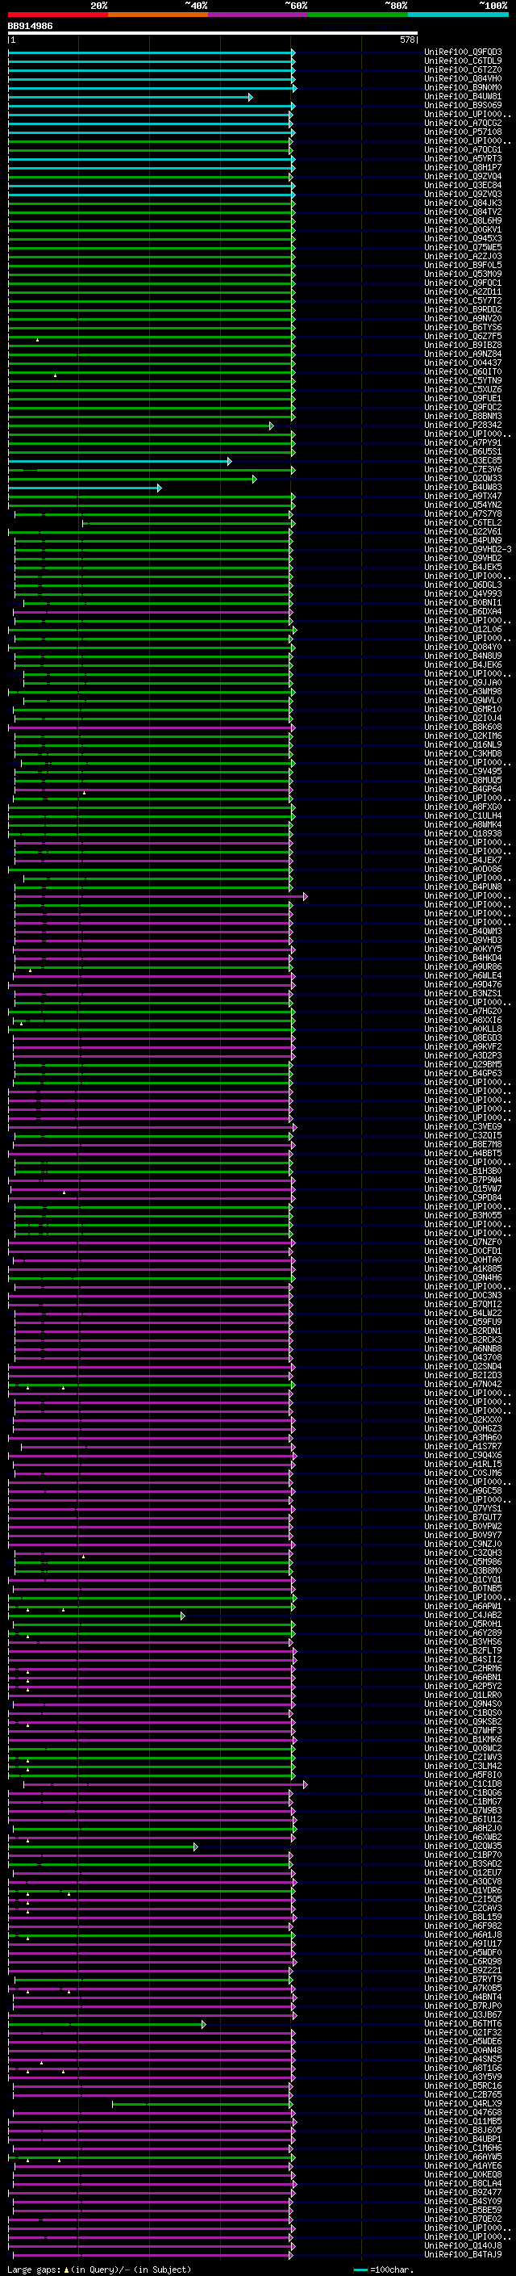The image size is (516, 2276).
Task: Open hit UniRef100_B9N0M0
Action: click(463, 87)
